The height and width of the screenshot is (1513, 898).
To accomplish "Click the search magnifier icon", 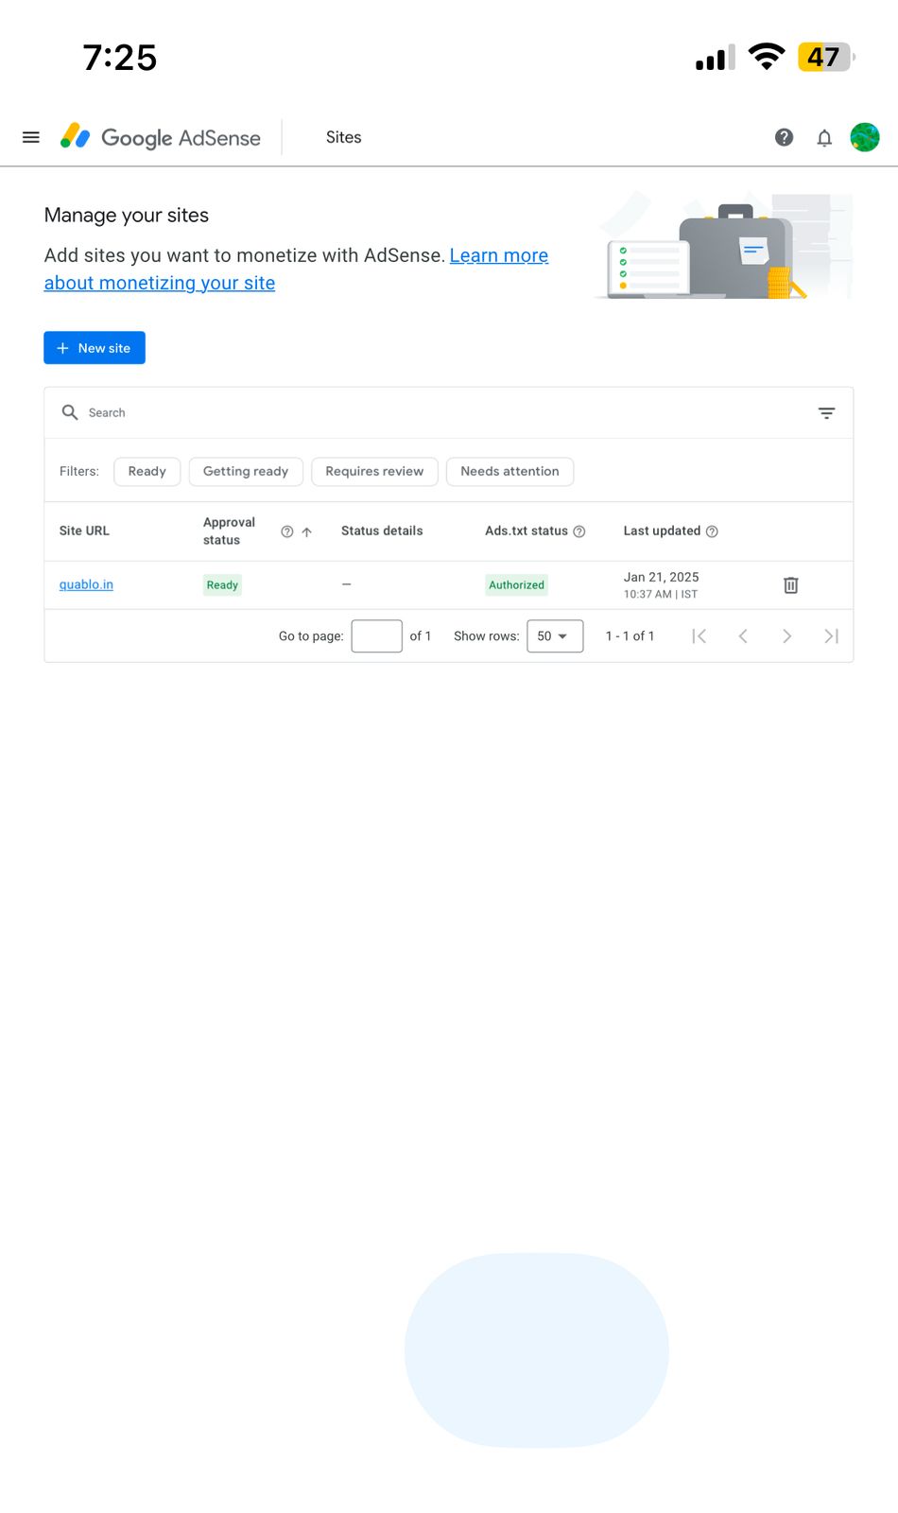I will pos(70,412).
